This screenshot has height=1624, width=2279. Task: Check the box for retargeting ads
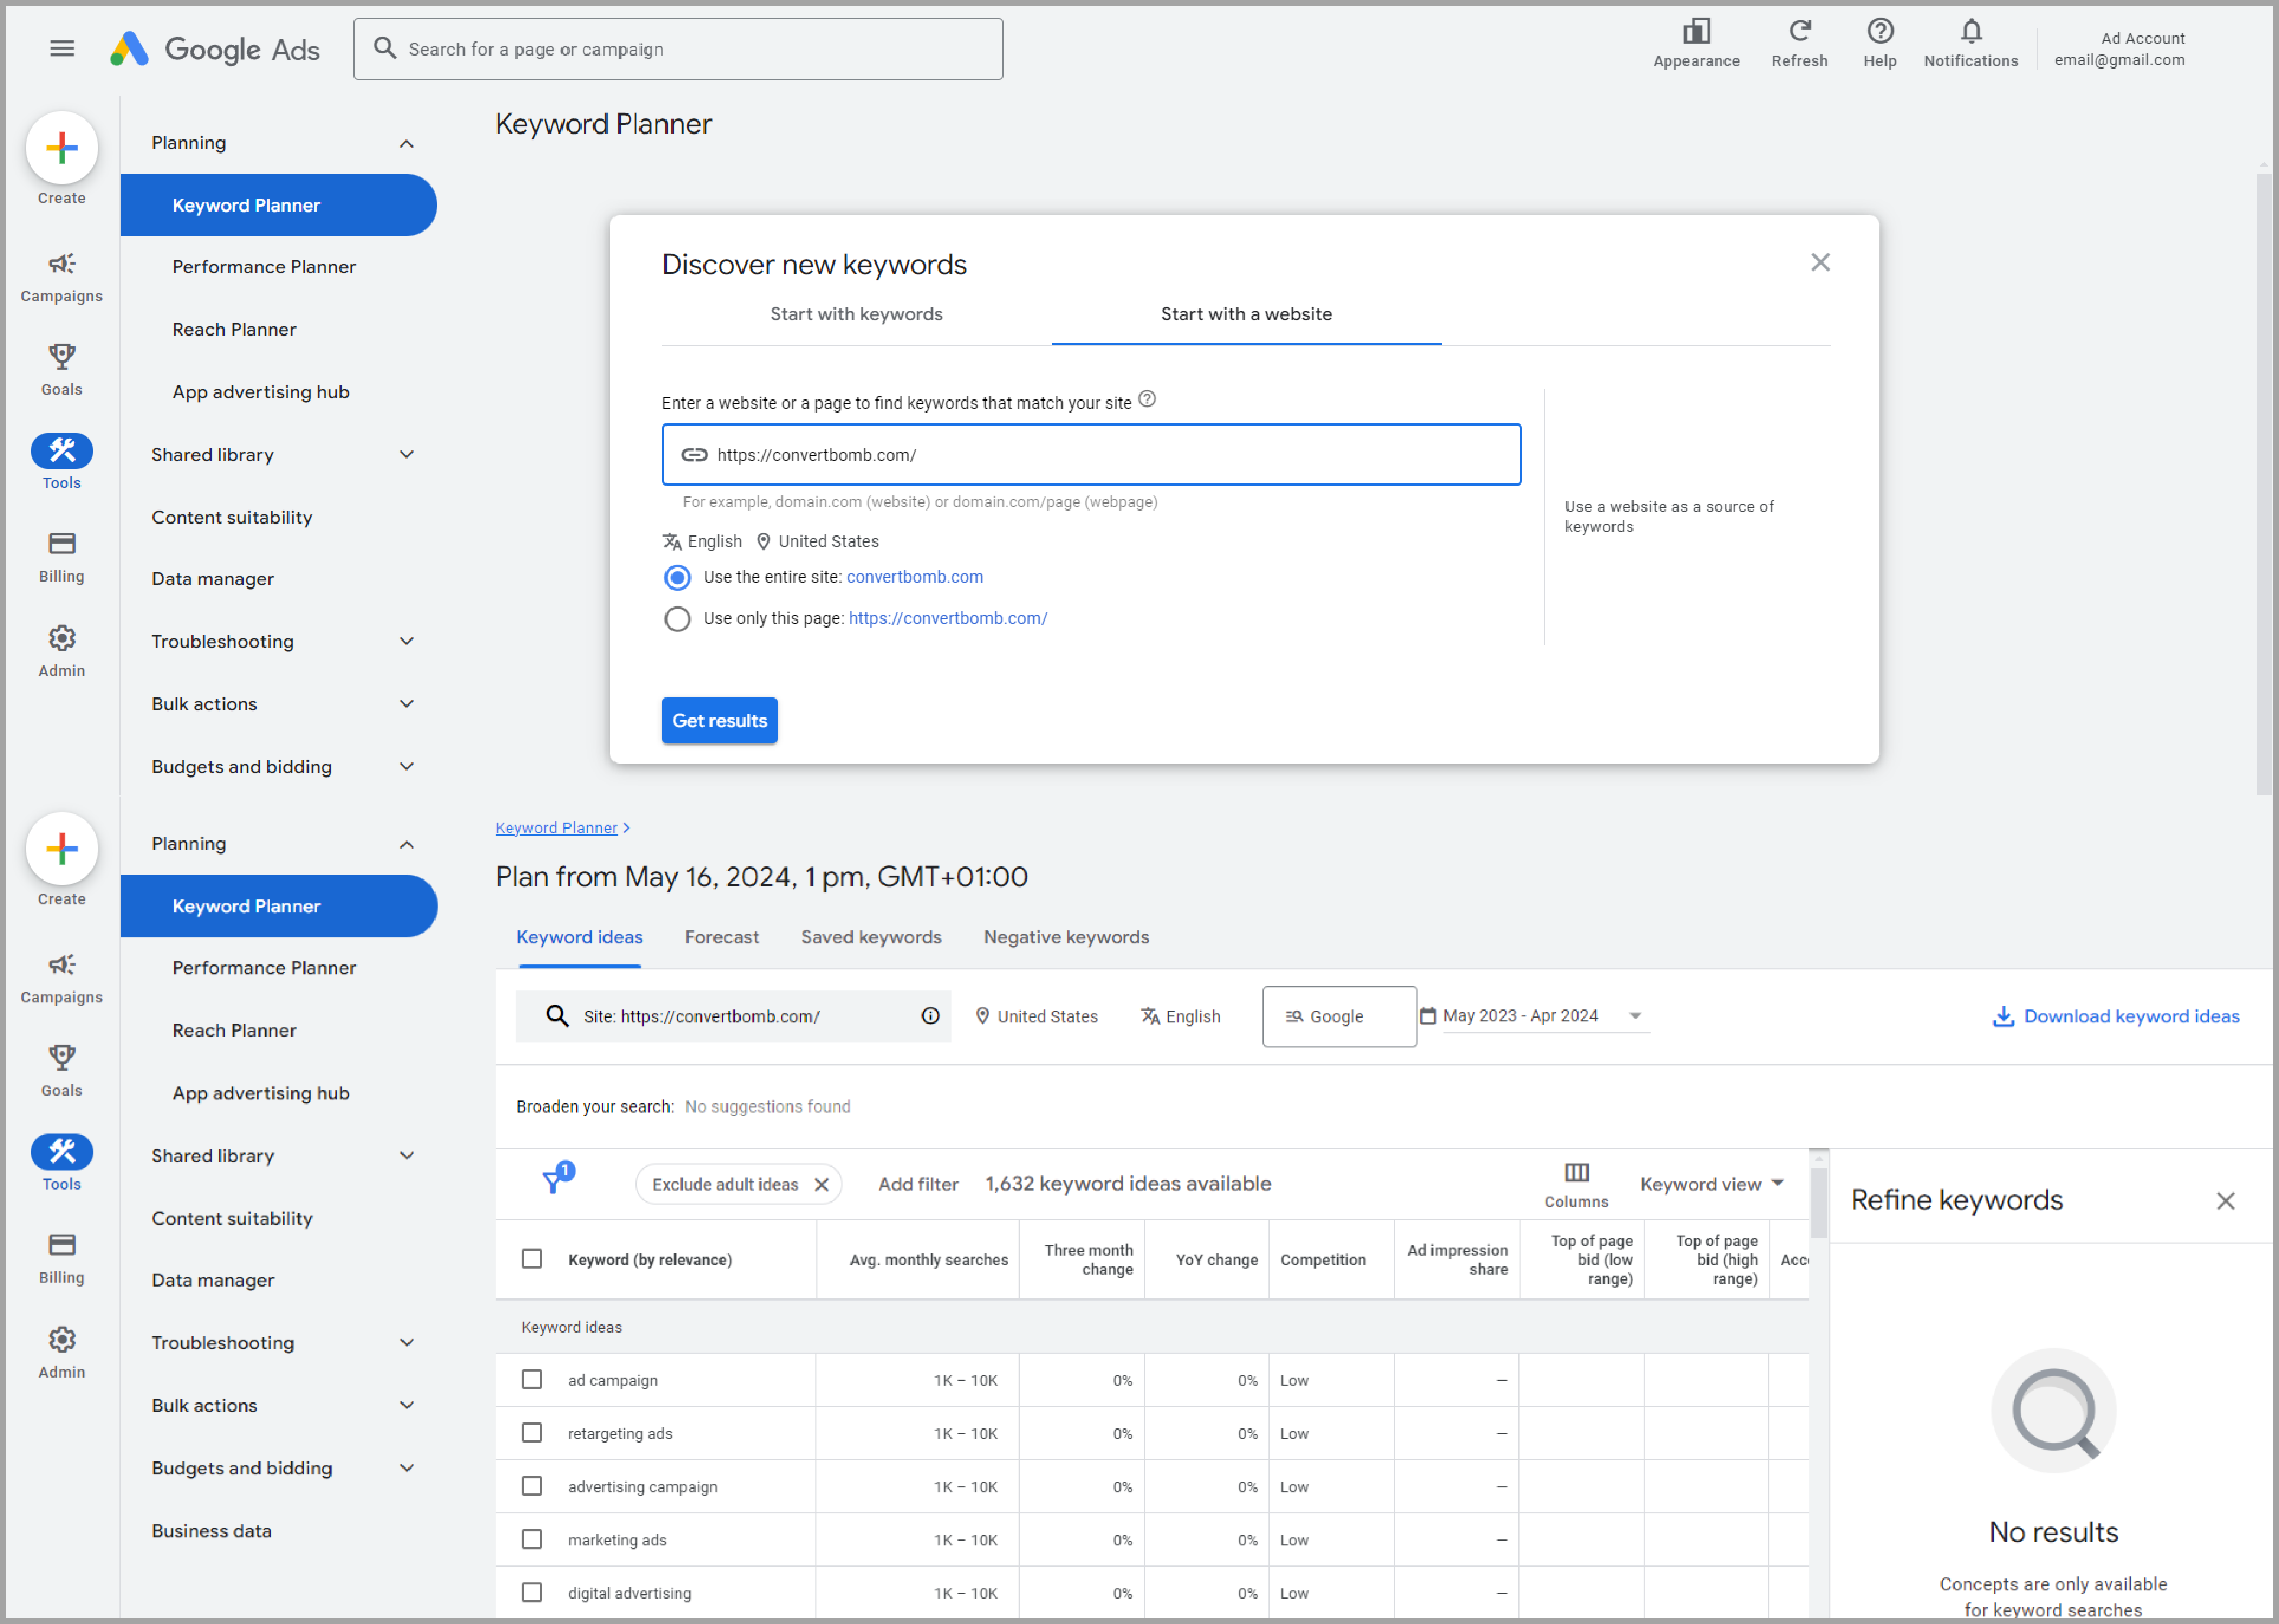coord(532,1433)
